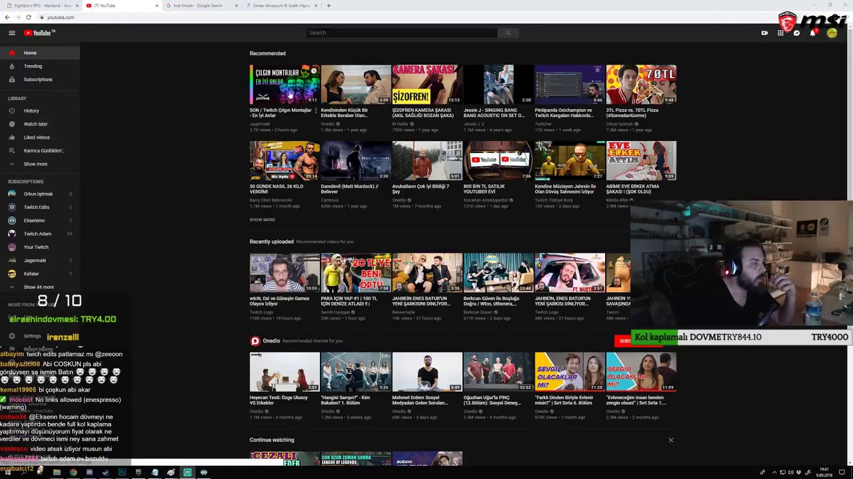Open the account avatar menu
Image resolution: width=853 pixels, height=479 pixels.
832,33
